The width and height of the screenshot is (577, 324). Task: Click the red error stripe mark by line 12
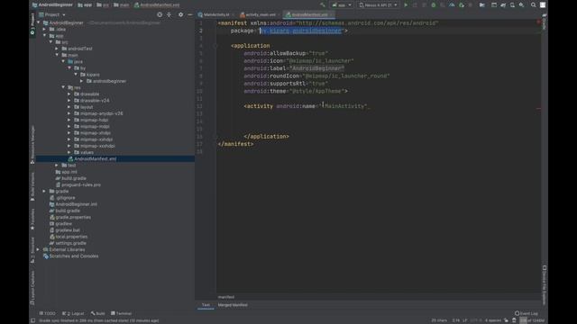[x=538, y=108]
